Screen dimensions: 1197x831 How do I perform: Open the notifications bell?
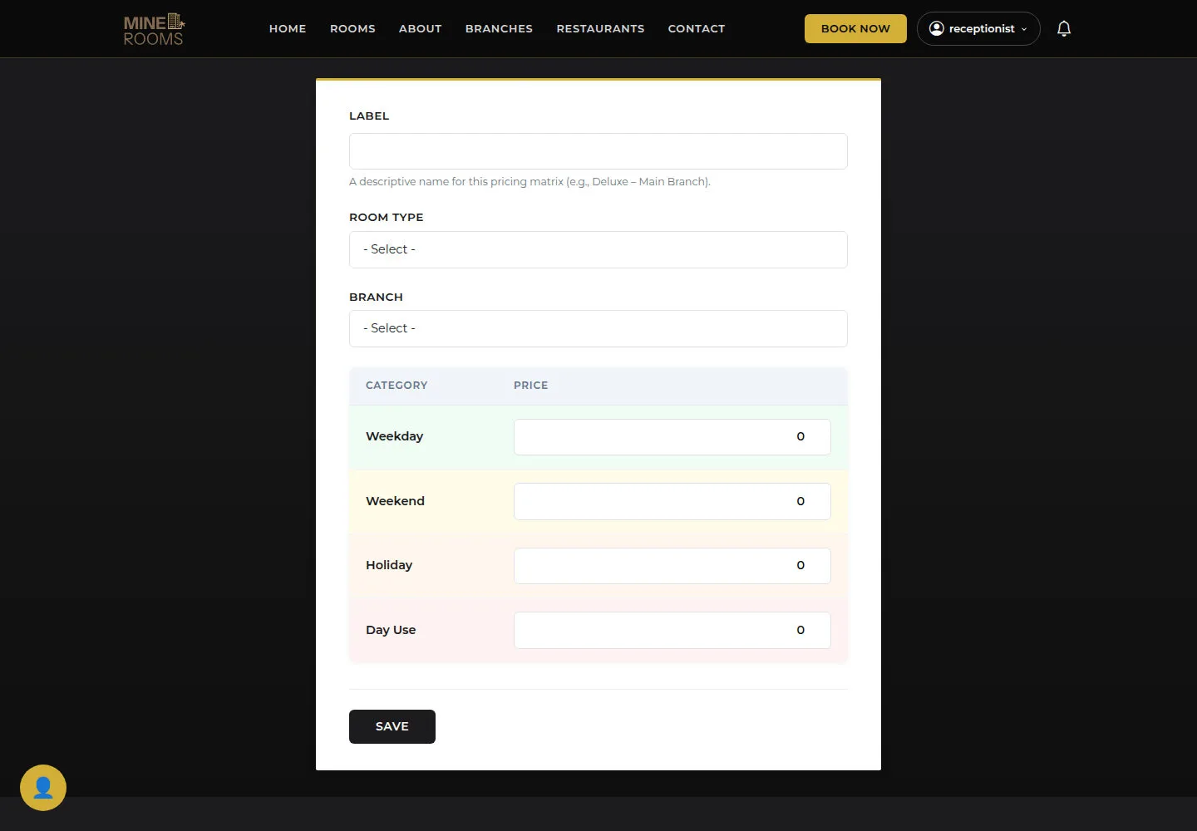point(1064,29)
